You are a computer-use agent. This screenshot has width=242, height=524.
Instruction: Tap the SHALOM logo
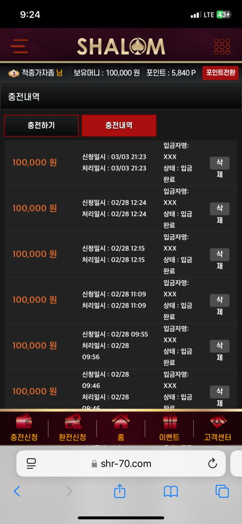(x=121, y=46)
